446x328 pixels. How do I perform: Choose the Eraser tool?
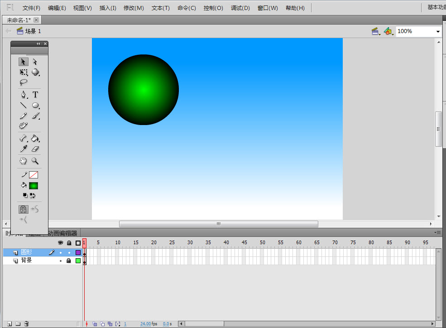(35, 149)
